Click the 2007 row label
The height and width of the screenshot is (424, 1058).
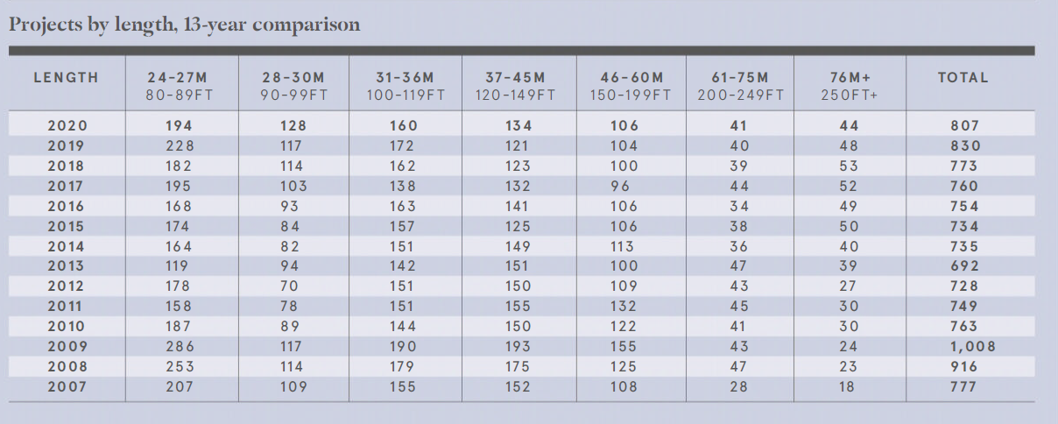point(66,386)
